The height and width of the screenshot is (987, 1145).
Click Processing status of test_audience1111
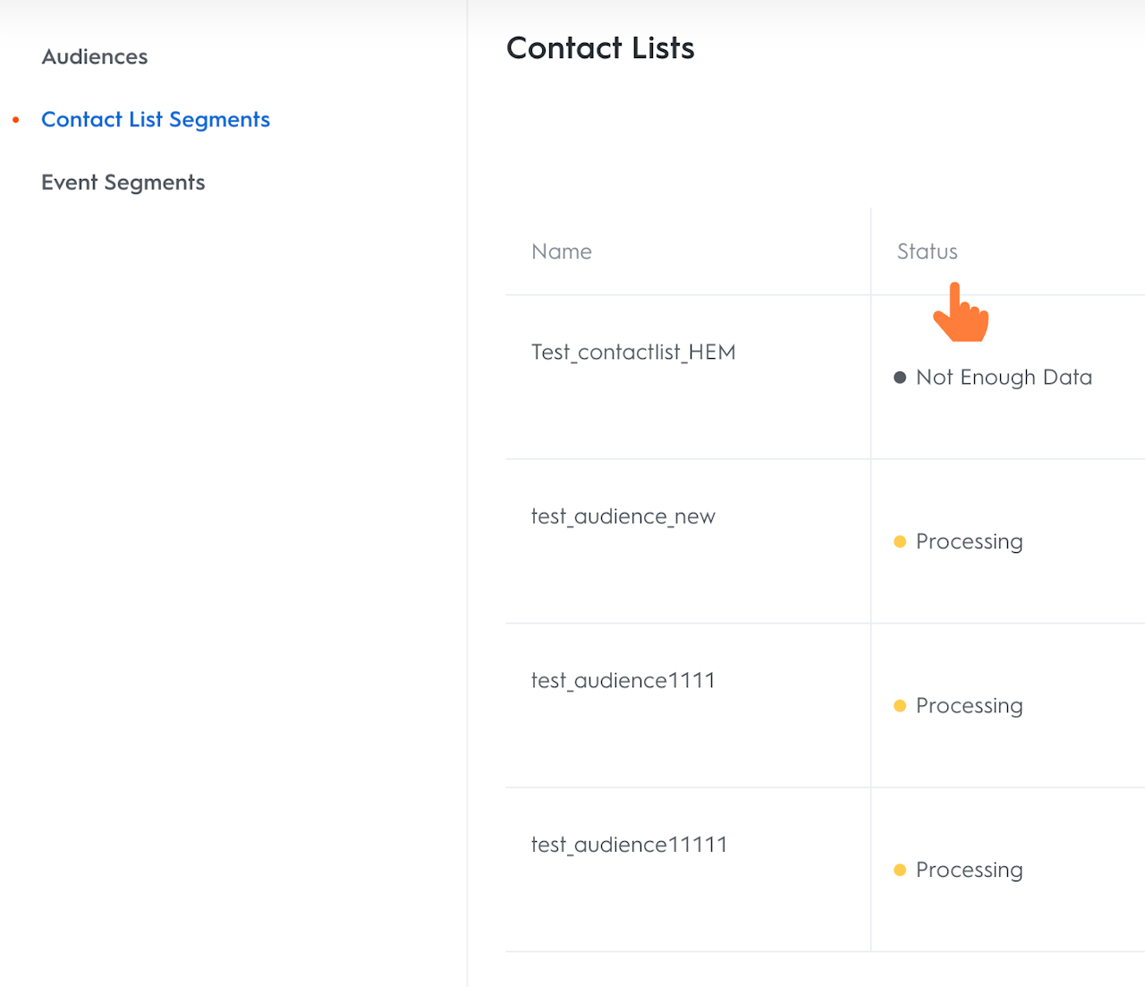[969, 706]
